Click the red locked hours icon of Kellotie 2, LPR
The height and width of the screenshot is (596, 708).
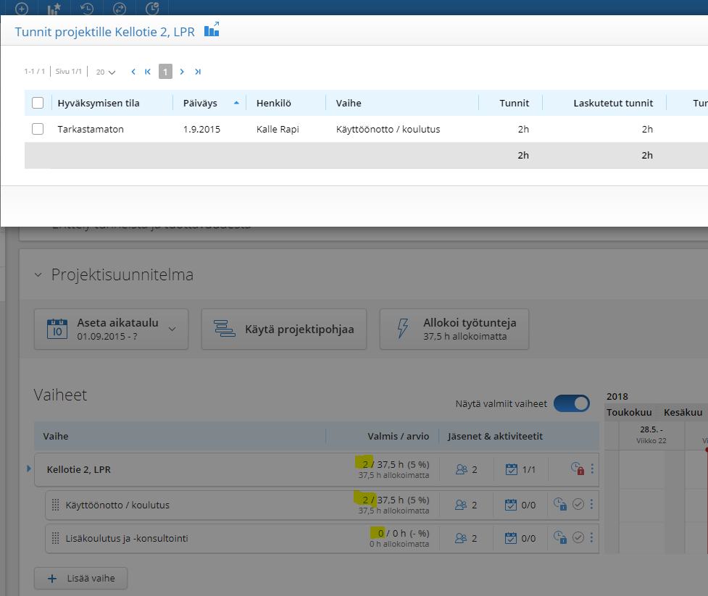click(x=578, y=469)
